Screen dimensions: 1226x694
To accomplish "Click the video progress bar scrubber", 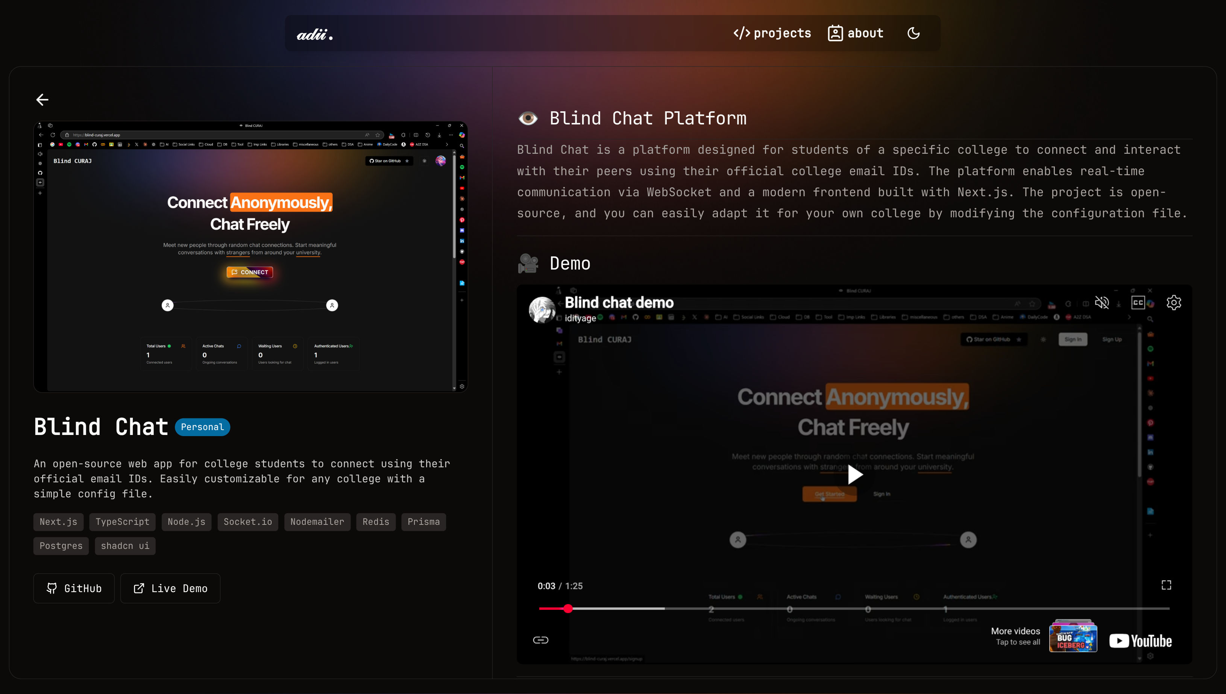I will pyautogui.click(x=568, y=609).
